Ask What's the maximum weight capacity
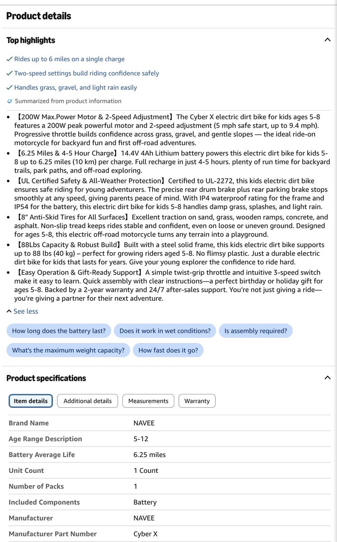The width and height of the screenshot is (337, 542). tap(68, 350)
